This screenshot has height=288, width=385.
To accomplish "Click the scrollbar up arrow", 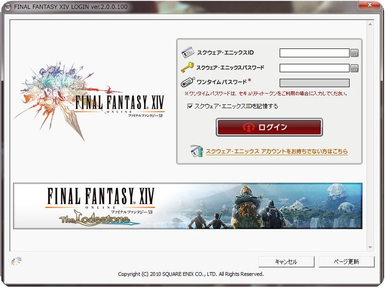I will (370, 24).
